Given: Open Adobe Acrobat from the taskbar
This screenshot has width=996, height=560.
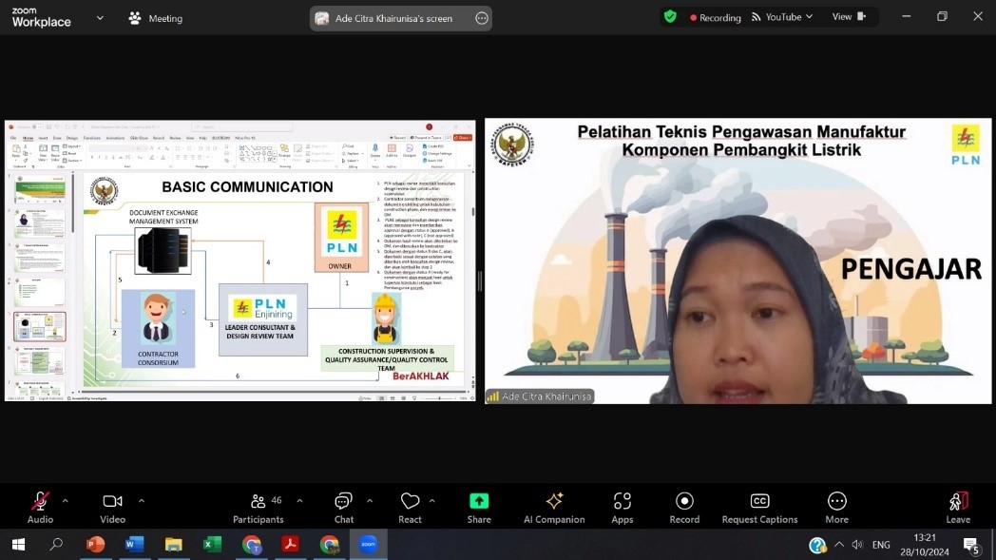Looking at the screenshot, I should (290, 545).
